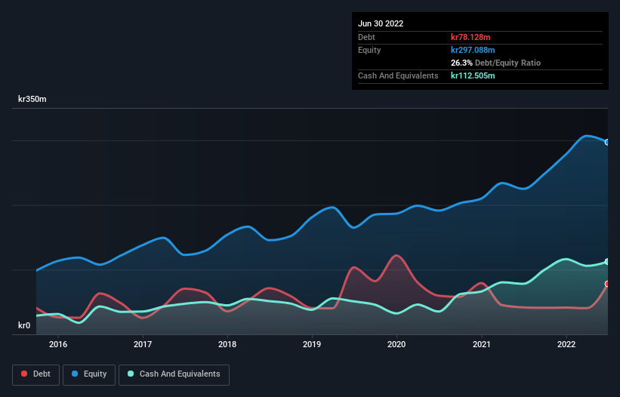Viewport: 620px width, 397px height.
Task: Select the teal Cash endpoint marker
Action: (606, 261)
